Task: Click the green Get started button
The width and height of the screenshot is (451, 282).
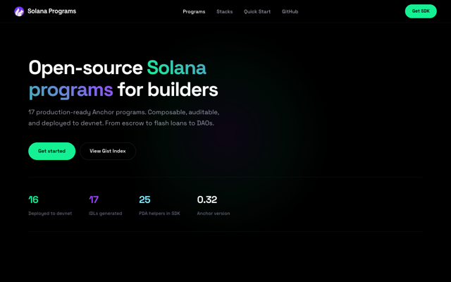Action: pos(51,151)
